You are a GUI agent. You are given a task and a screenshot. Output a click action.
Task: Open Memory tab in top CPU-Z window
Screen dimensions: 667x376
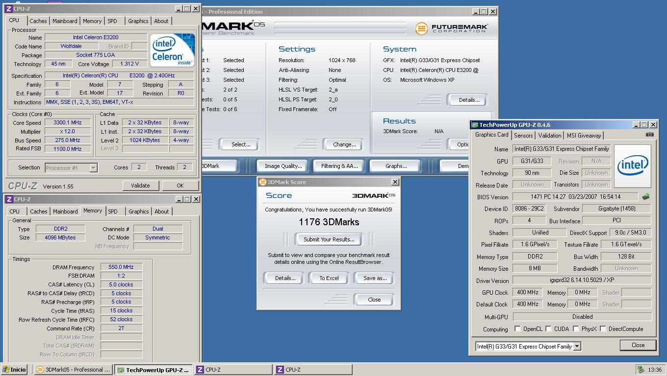(92, 21)
